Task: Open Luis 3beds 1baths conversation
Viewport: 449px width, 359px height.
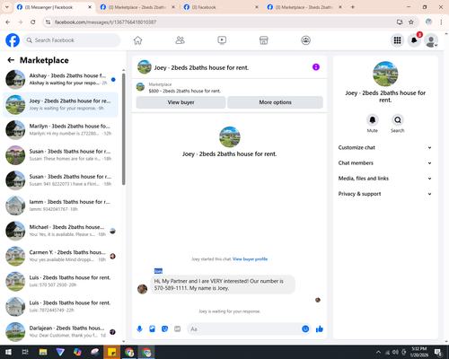Action: click(x=60, y=306)
